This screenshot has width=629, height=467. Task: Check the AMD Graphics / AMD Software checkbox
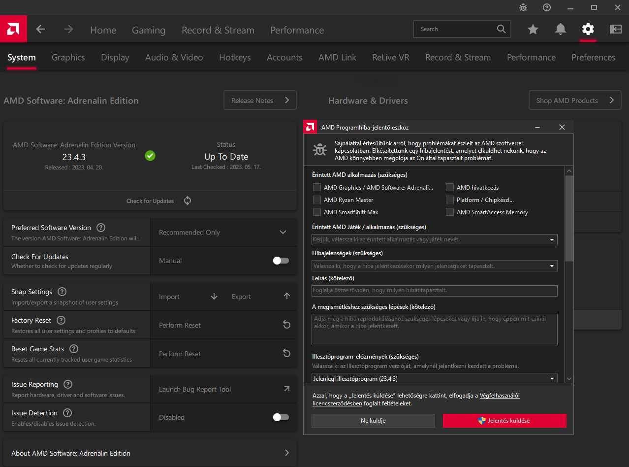pos(317,187)
